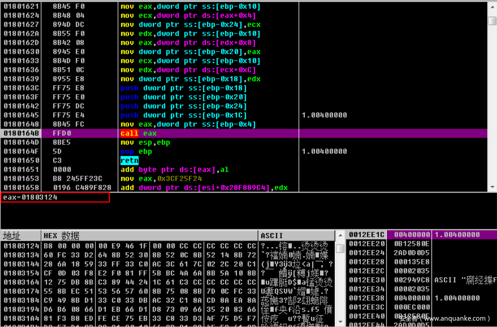
Task: Select stack address 0012EE2C
Action: [x=366, y=271]
